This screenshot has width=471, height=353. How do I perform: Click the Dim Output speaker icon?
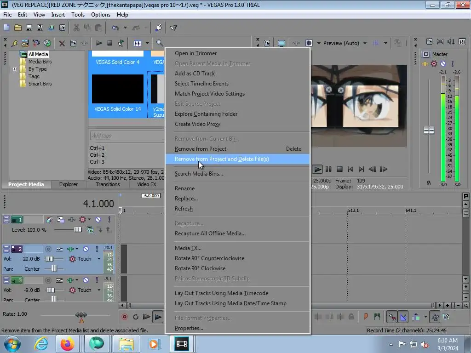click(x=451, y=42)
